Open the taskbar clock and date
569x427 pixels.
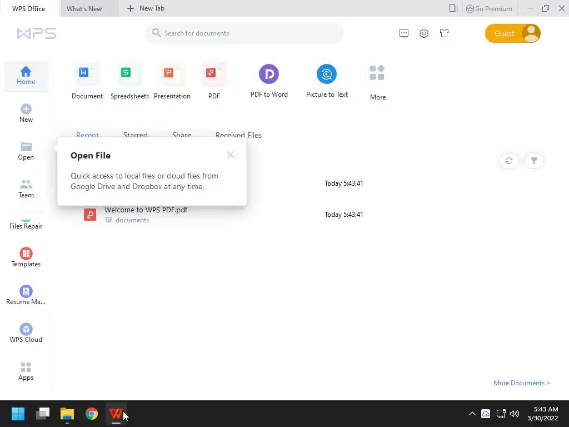[x=543, y=414]
